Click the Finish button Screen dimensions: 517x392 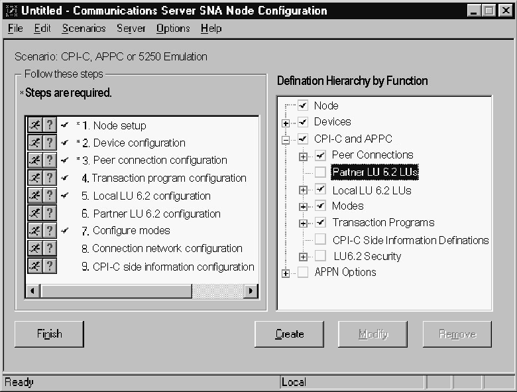tap(49, 334)
